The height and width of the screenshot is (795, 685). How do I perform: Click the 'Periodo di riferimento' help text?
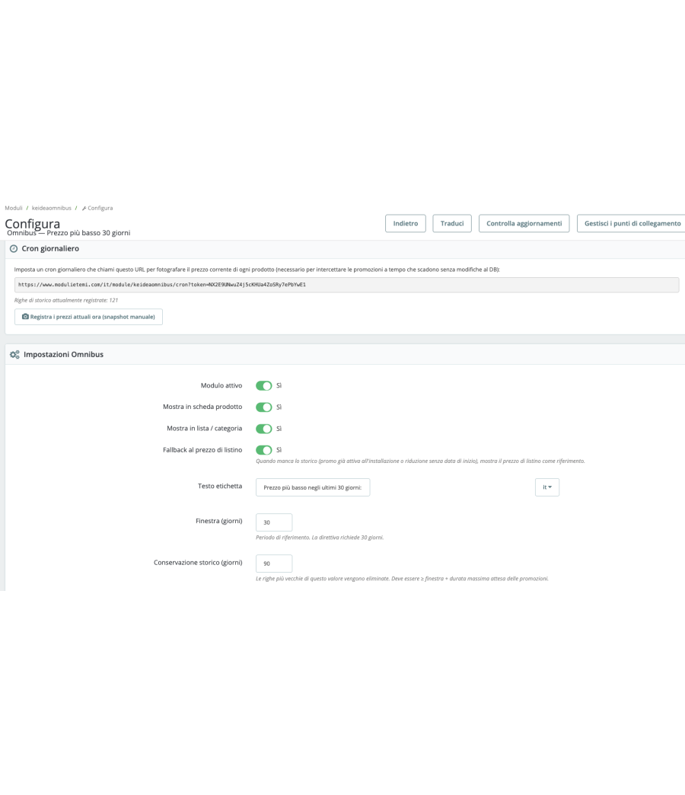[320, 538]
